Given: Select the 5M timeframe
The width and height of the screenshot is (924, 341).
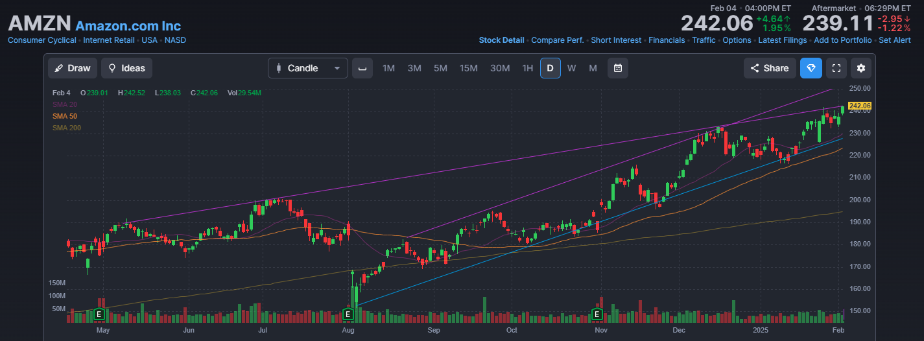Looking at the screenshot, I should 440,68.
